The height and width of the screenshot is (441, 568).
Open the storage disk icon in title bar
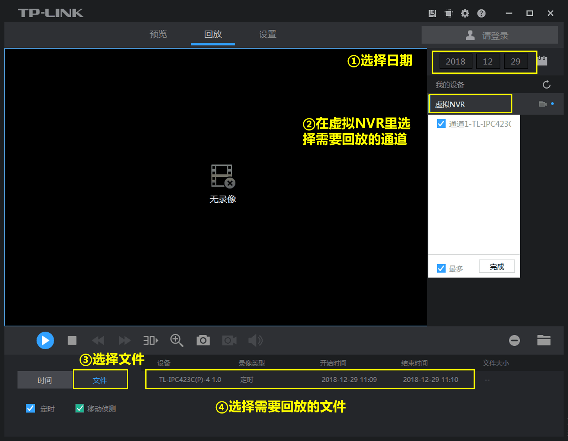[432, 13]
